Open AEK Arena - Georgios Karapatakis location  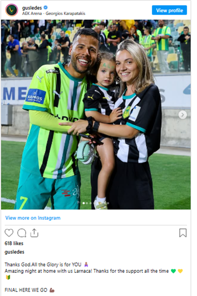(x=54, y=14)
